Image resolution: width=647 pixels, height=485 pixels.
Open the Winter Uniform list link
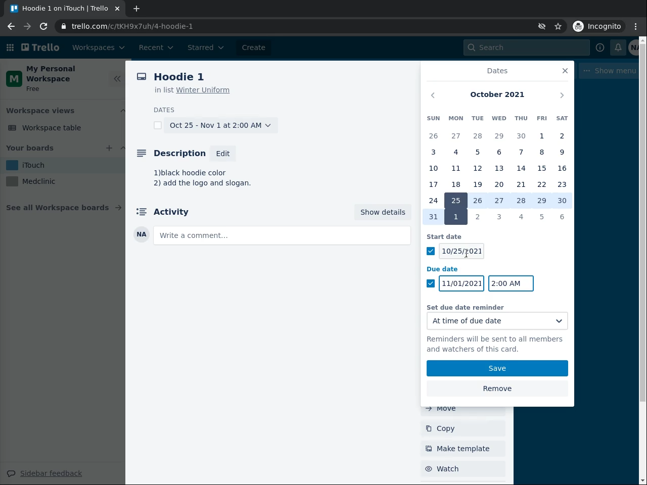coord(203,90)
